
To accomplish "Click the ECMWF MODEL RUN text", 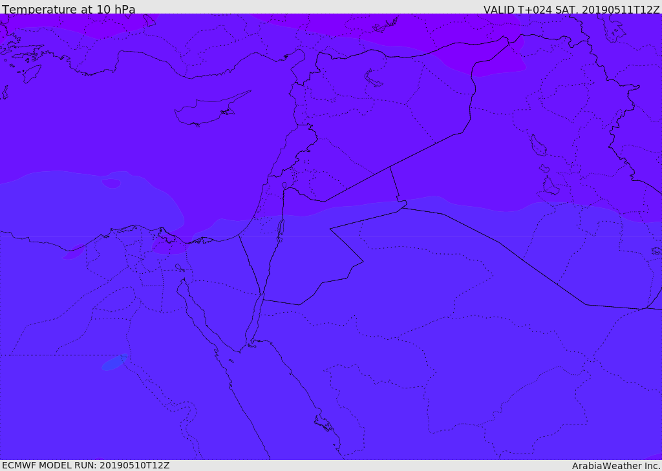I will (x=85, y=465).
